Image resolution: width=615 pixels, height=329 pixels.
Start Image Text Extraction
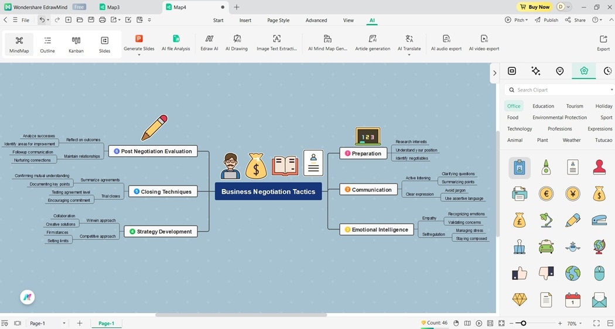(x=276, y=43)
